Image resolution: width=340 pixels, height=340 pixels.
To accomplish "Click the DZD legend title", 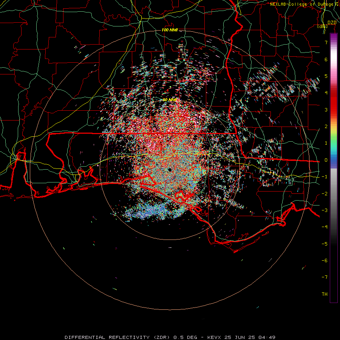I will (x=332, y=23).
